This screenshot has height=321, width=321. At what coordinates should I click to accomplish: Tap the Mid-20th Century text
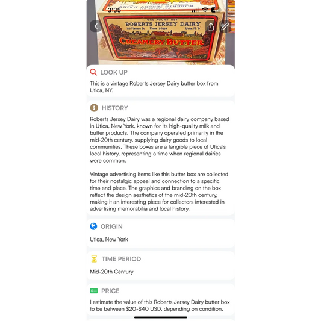pos(111,272)
